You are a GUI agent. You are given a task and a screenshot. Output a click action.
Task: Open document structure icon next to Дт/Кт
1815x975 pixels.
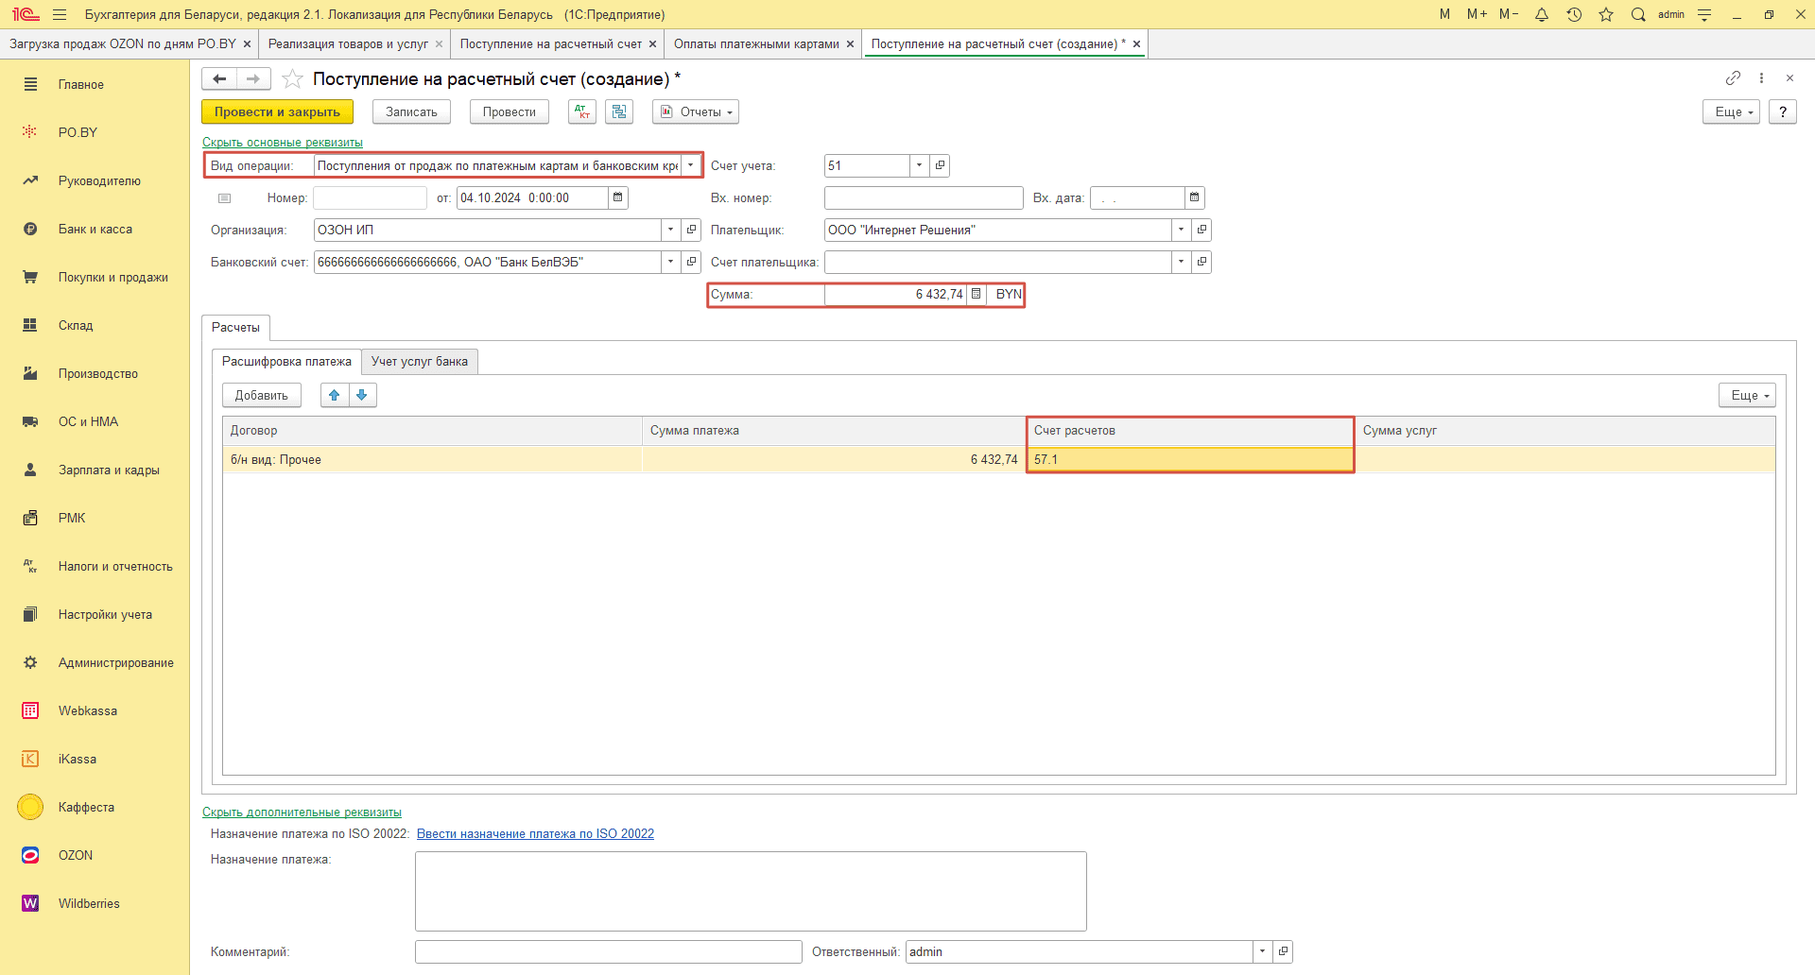click(619, 111)
